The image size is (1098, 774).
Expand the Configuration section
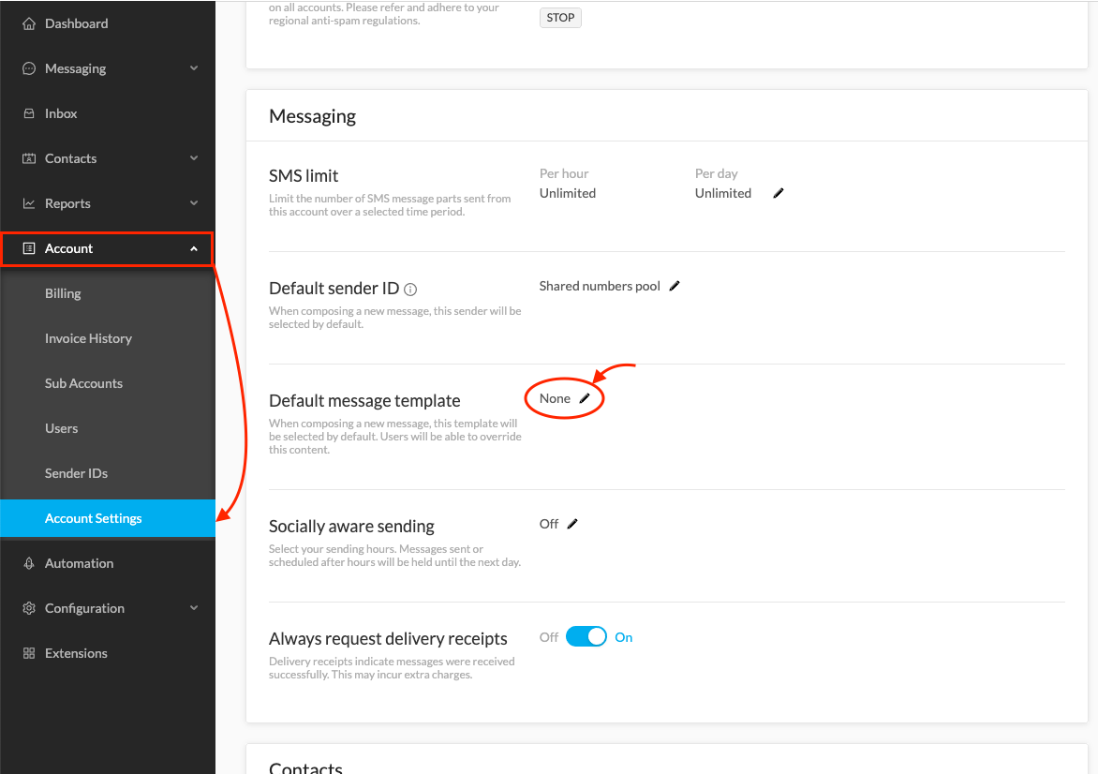[x=83, y=607]
